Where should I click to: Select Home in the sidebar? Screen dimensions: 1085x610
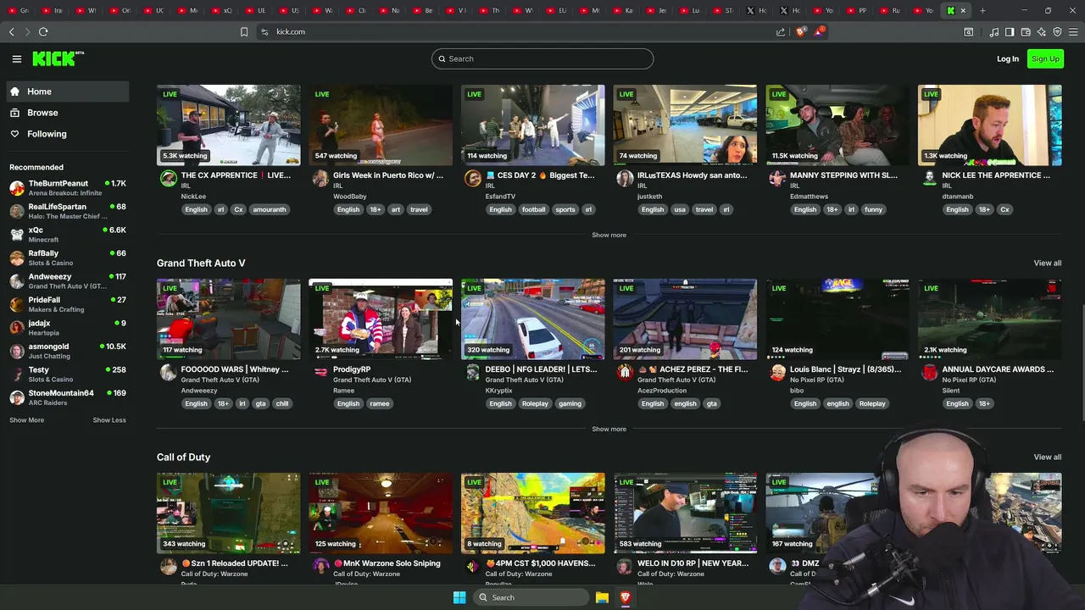69,91
